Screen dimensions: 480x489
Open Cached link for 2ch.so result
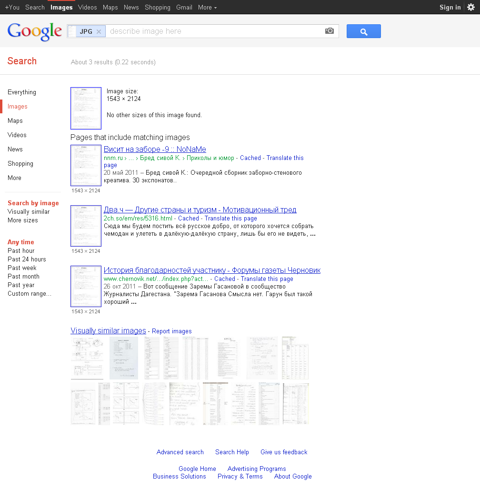click(x=189, y=218)
